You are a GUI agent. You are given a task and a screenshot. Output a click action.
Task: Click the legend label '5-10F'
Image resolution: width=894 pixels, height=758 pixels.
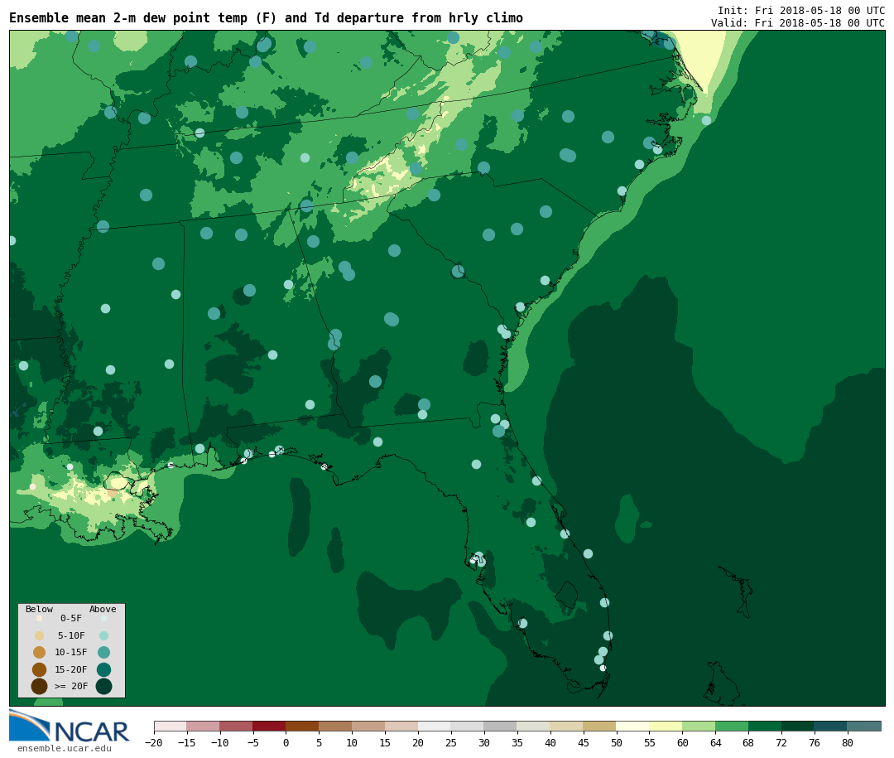click(x=71, y=635)
